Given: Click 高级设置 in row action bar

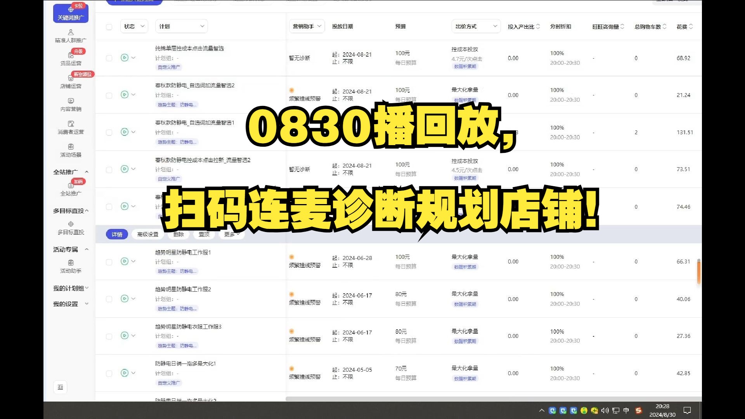Looking at the screenshot, I should click(148, 234).
